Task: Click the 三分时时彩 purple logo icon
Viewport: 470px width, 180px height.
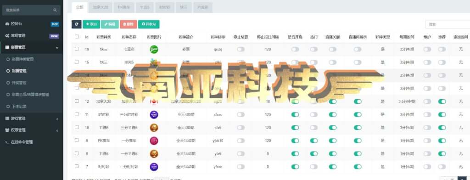Action: [x=154, y=115]
